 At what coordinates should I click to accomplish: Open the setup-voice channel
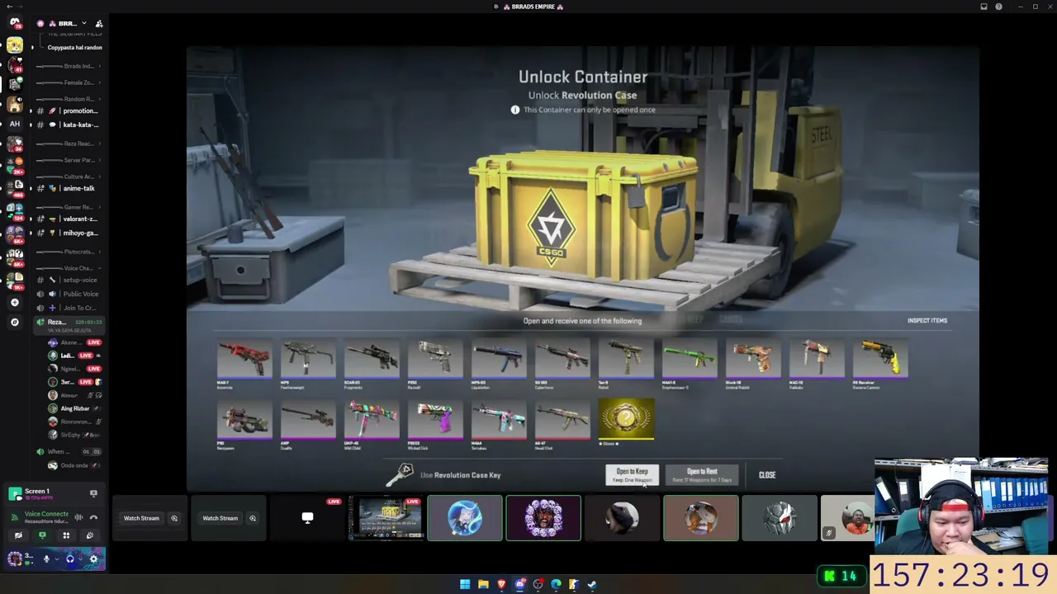click(x=70, y=280)
